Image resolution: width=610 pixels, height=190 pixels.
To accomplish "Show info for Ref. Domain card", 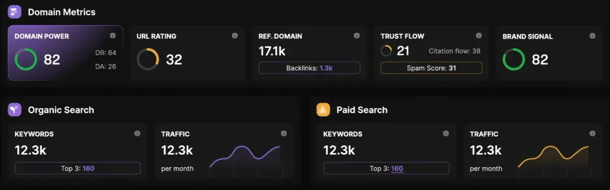I will point(356,36).
